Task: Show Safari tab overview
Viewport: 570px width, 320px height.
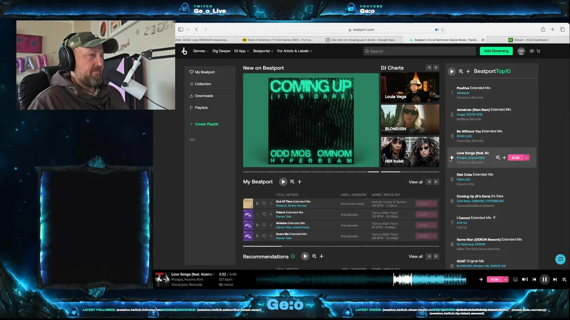Action: tap(562, 29)
